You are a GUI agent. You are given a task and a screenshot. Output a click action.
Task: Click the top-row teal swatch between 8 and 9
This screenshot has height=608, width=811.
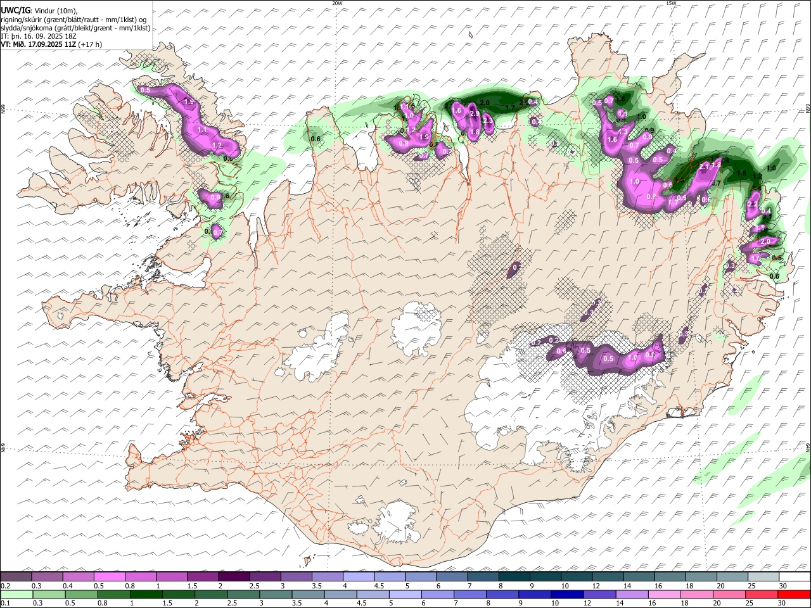[x=514, y=576]
